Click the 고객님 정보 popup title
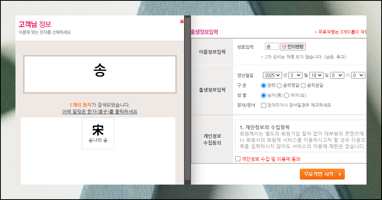This screenshot has width=382, height=200. [x=35, y=24]
